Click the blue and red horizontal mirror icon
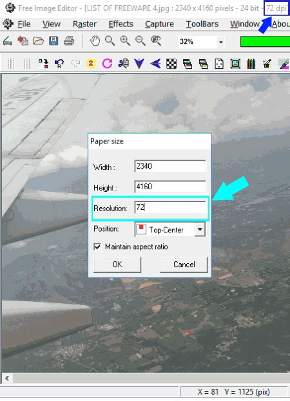This screenshot has height=401, width=290. 155,64
